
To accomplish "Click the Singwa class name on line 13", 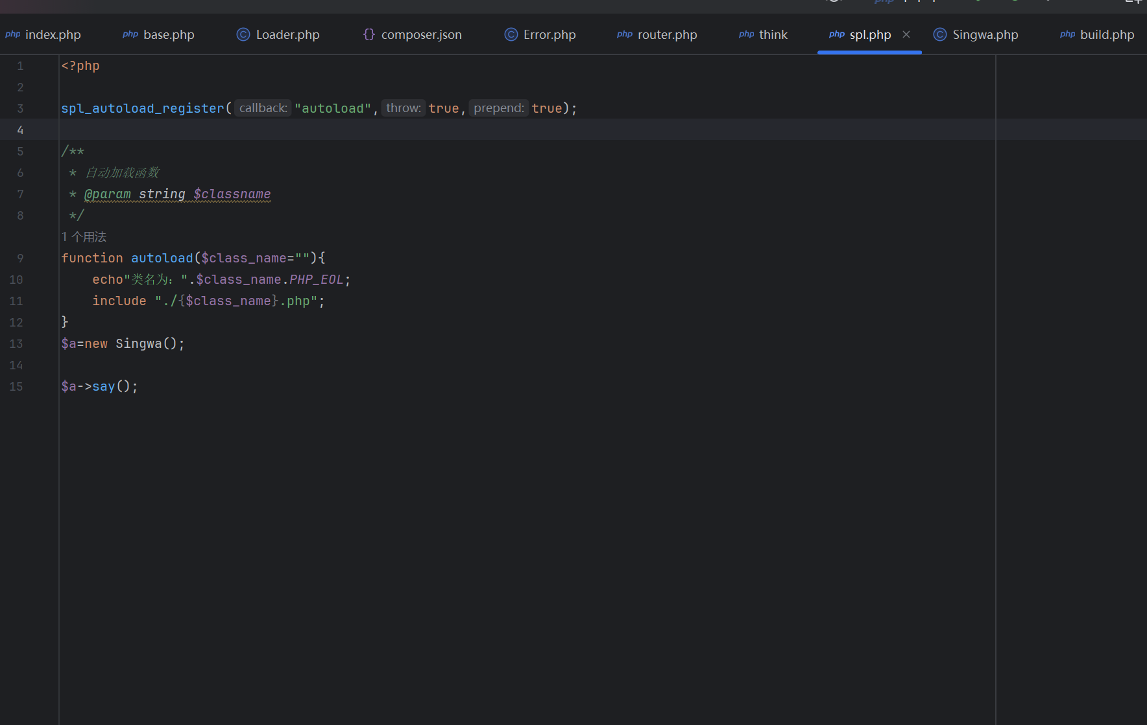I will (138, 343).
